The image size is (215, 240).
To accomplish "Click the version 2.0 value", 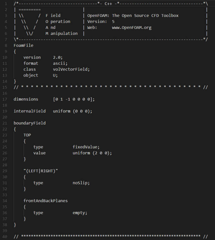I will (x=58, y=57).
